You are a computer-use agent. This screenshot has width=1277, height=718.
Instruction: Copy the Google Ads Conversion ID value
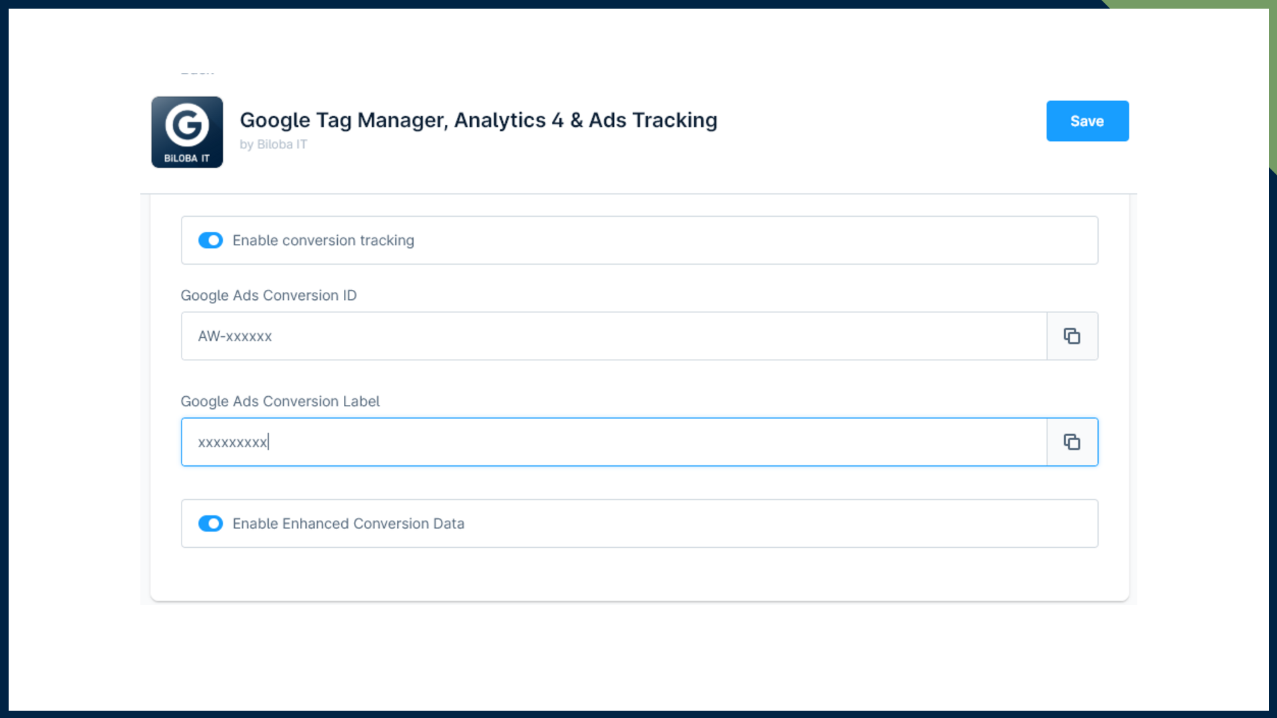pos(1071,336)
